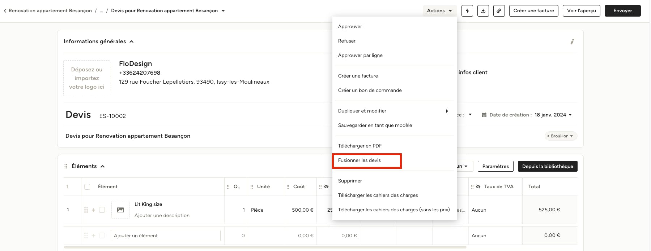Click the logo upload drop zone

[x=87, y=78]
